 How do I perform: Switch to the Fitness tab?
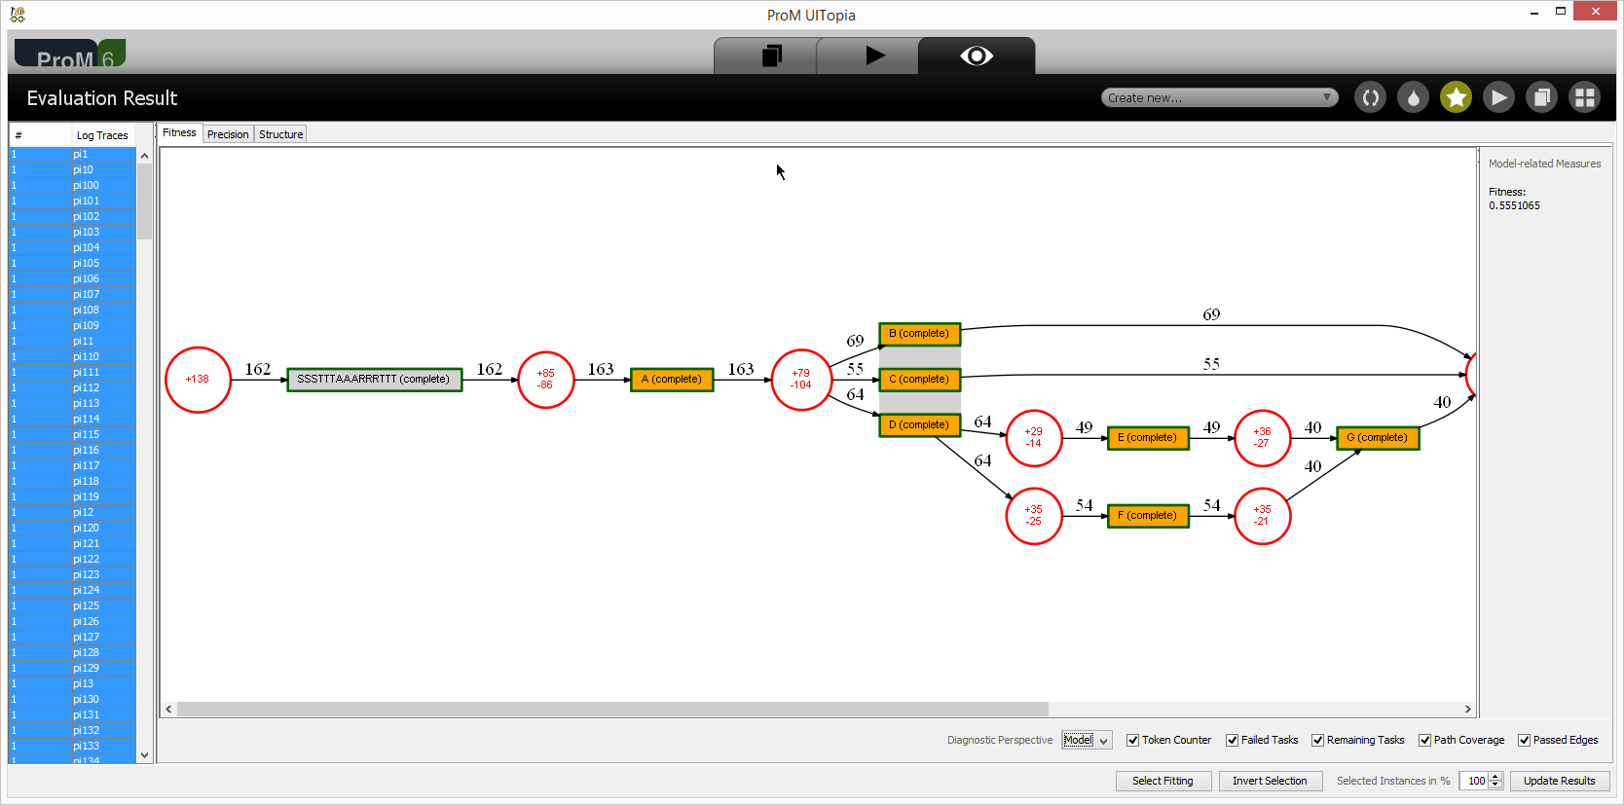(x=179, y=133)
